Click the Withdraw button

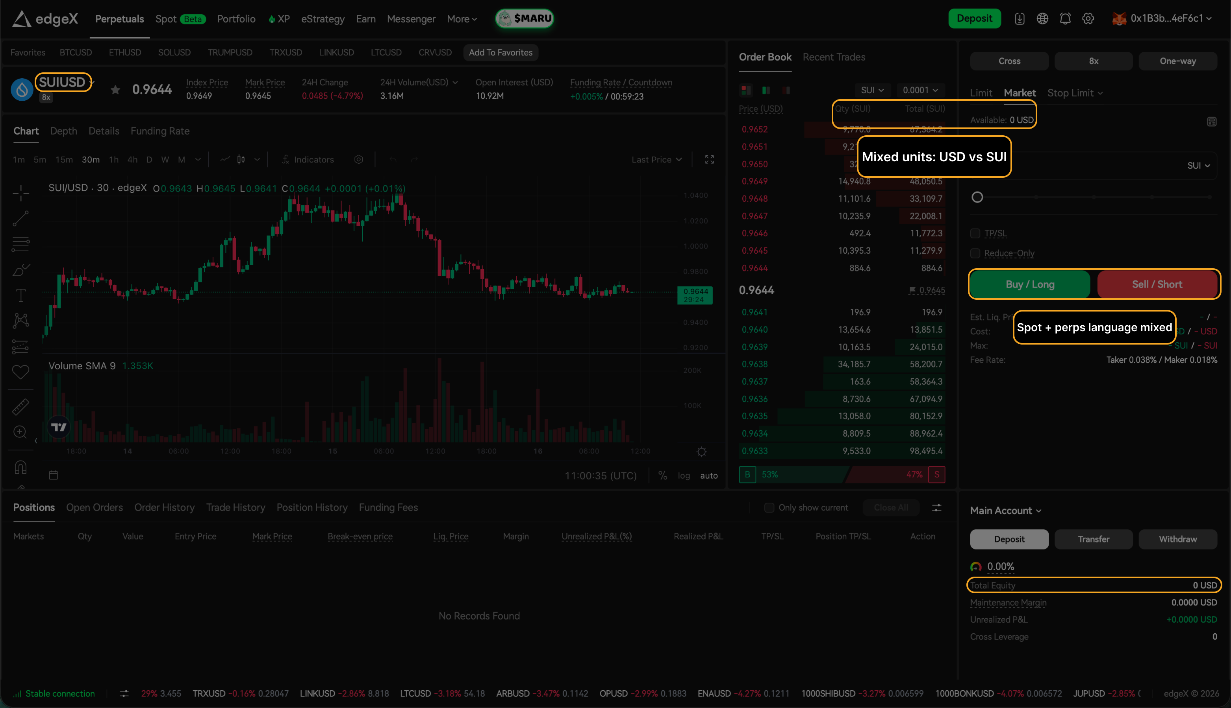tap(1177, 539)
